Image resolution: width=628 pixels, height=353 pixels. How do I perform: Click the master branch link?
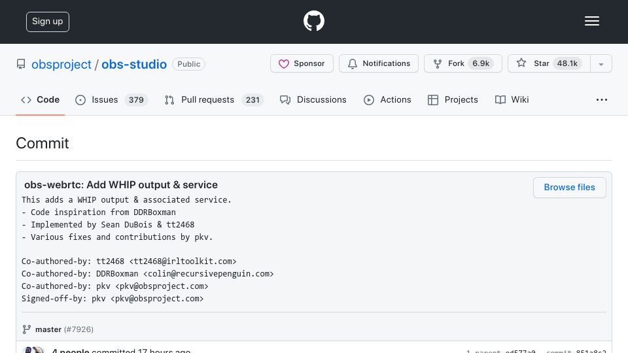[x=48, y=329]
